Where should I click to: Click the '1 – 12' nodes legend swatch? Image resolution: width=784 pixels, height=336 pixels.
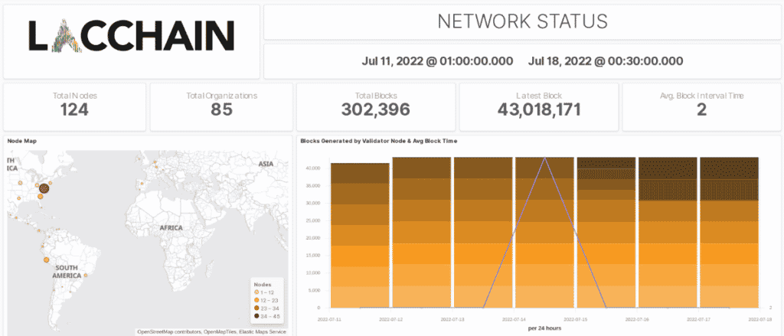pos(257,292)
